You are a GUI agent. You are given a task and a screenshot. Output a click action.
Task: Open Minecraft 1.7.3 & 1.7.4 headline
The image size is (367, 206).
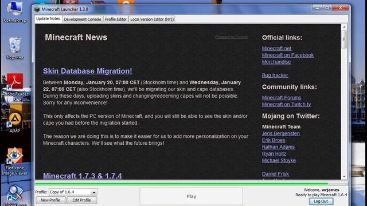tap(83, 176)
